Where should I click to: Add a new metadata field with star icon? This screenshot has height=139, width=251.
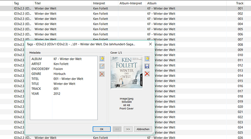click(102, 59)
